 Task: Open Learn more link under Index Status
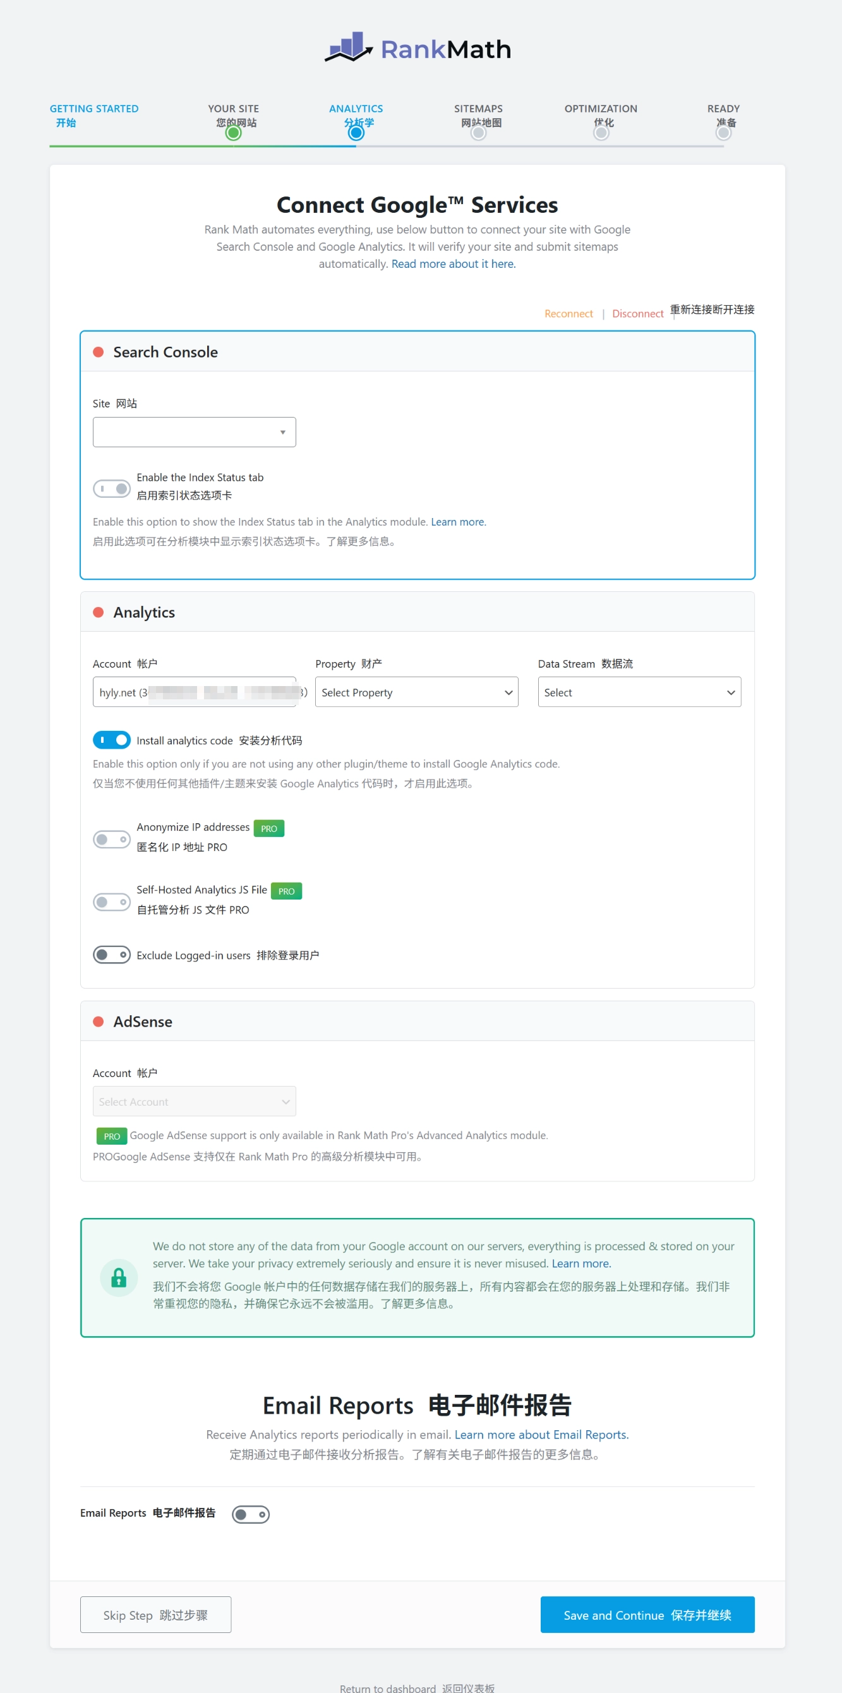(x=458, y=522)
